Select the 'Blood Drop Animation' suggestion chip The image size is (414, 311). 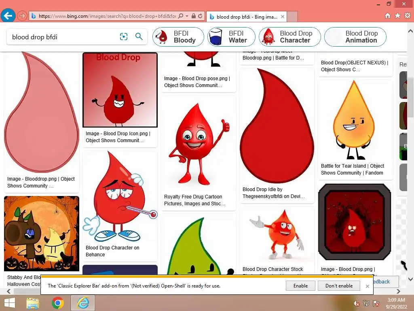(x=355, y=37)
